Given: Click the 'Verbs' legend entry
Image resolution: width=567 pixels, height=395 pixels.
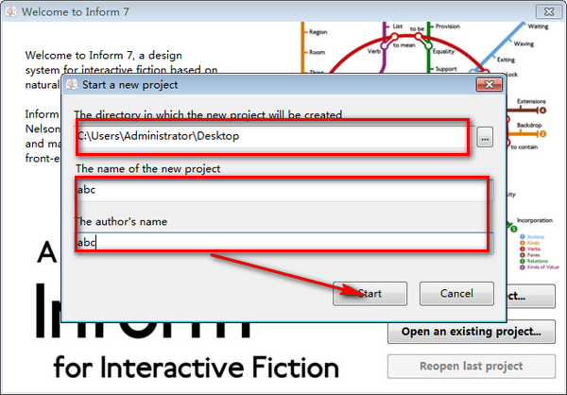Looking at the screenshot, I should (530, 249).
